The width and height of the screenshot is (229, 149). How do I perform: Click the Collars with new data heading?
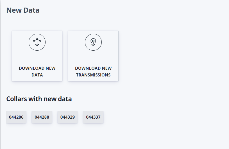click(x=39, y=99)
